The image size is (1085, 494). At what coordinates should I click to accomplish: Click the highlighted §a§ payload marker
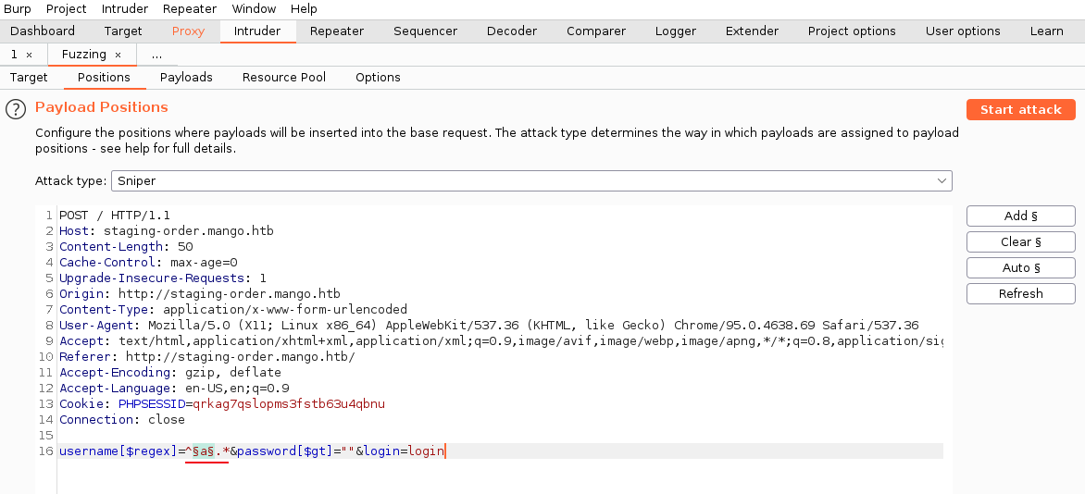[204, 451]
